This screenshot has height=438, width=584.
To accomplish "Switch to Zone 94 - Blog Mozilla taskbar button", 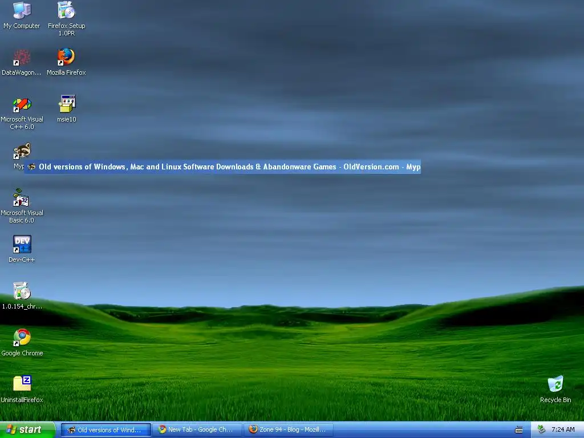I will point(289,430).
